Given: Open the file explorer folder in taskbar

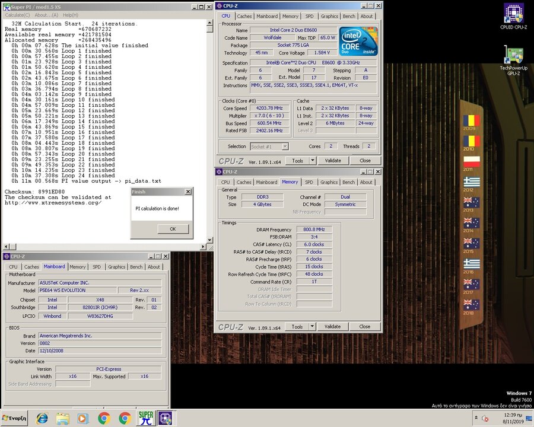Looking at the screenshot, I should coord(63,418).
